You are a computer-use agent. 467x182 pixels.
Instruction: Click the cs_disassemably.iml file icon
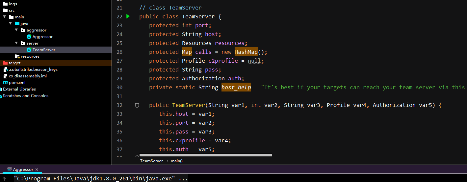coord(5,76)
